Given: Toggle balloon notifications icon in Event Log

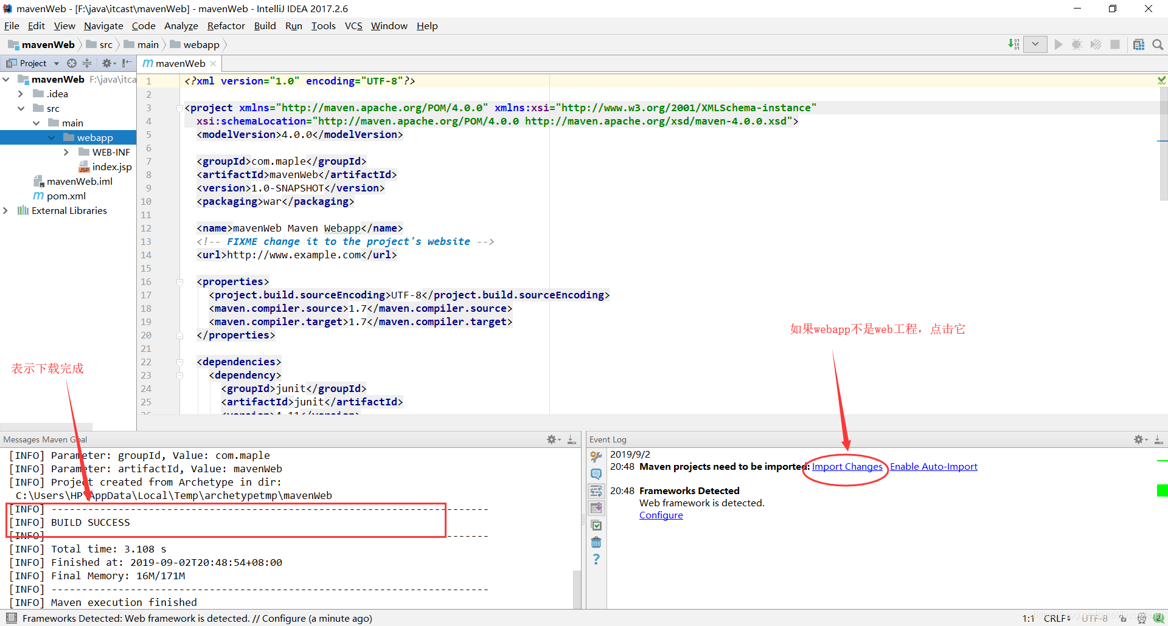Looking at the screenshot, I should pos(596,473).
